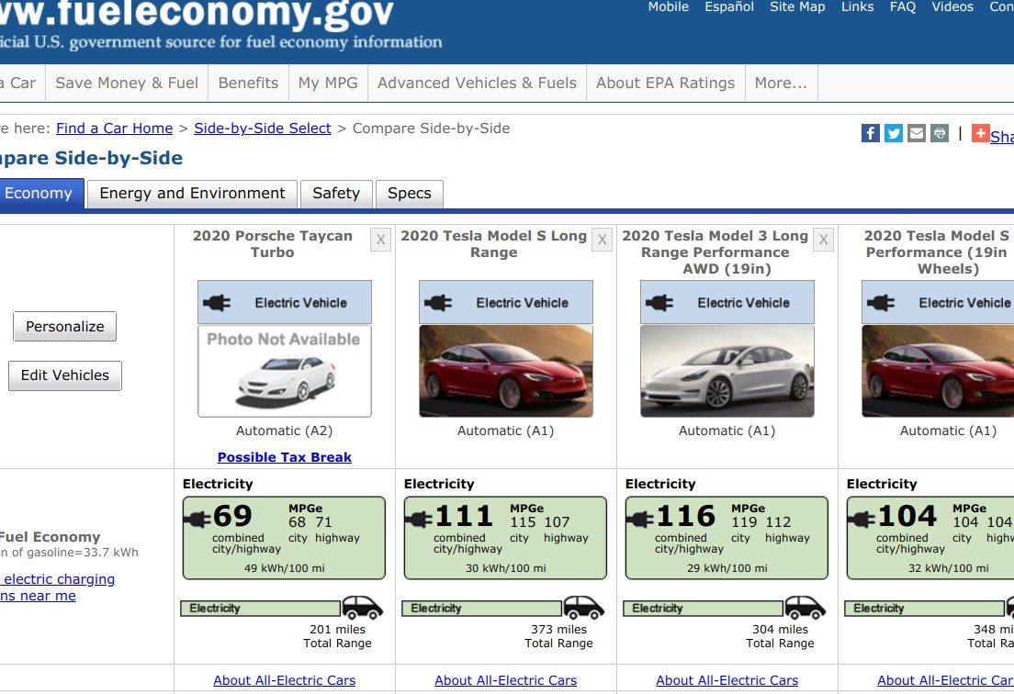This screenshot has width=1014, height=694.
Task: Switch to the Safety tab
Action: (336, 193)
